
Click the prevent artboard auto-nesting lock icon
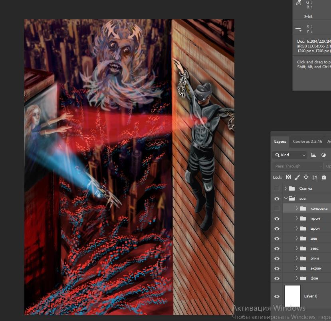coord(315,177)
